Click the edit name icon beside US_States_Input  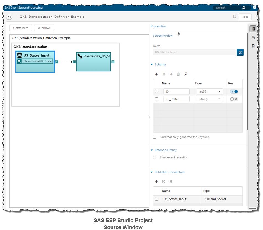pyautogui.click(x=240, y=52)
